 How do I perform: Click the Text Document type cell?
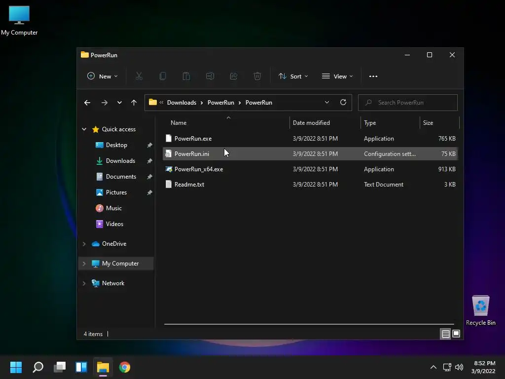click(384, 185)
